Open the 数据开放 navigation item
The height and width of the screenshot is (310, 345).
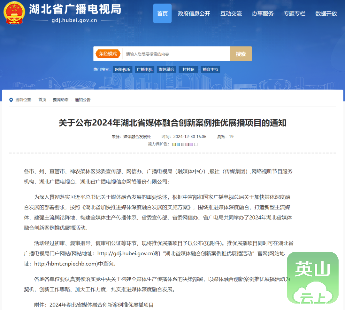click(326, 13)
